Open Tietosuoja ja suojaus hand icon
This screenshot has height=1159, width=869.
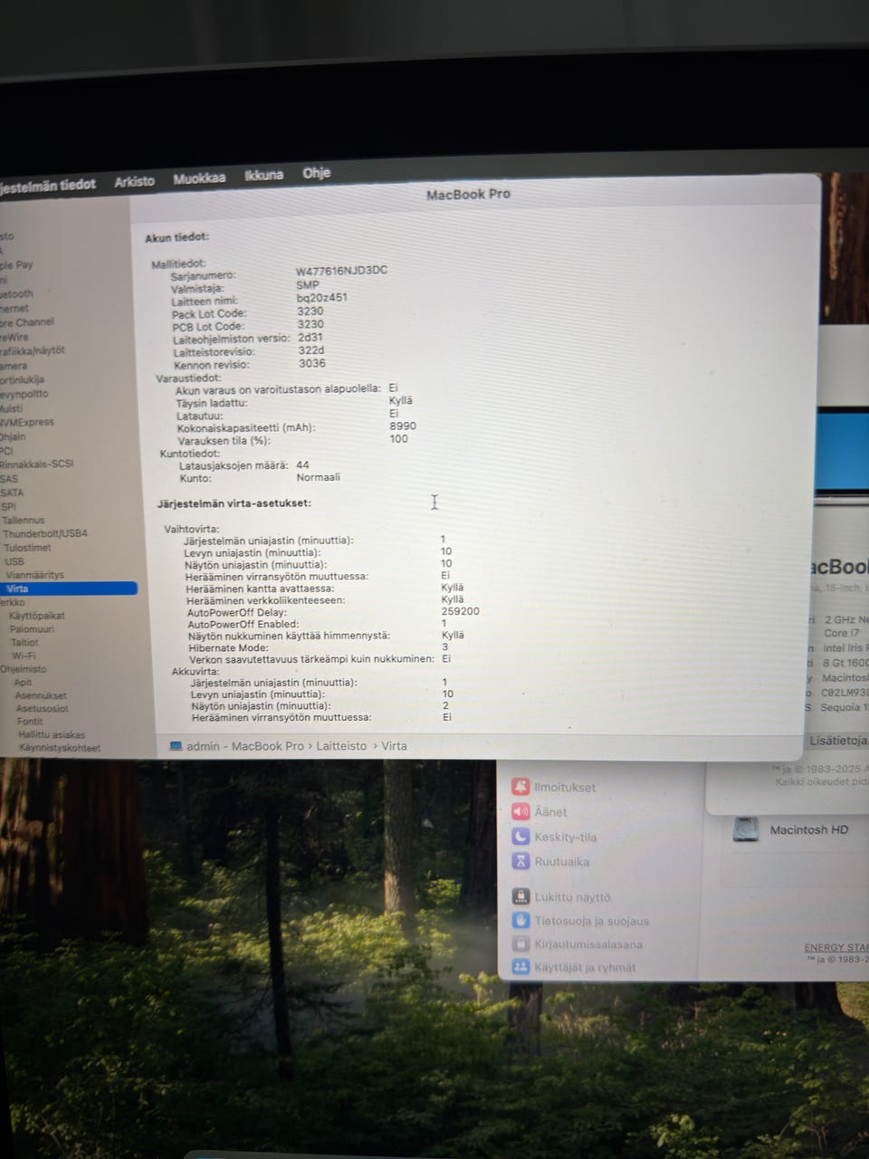(520, 920)
